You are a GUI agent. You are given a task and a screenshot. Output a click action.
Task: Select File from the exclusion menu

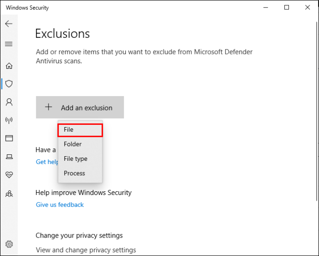coord(80,130)
